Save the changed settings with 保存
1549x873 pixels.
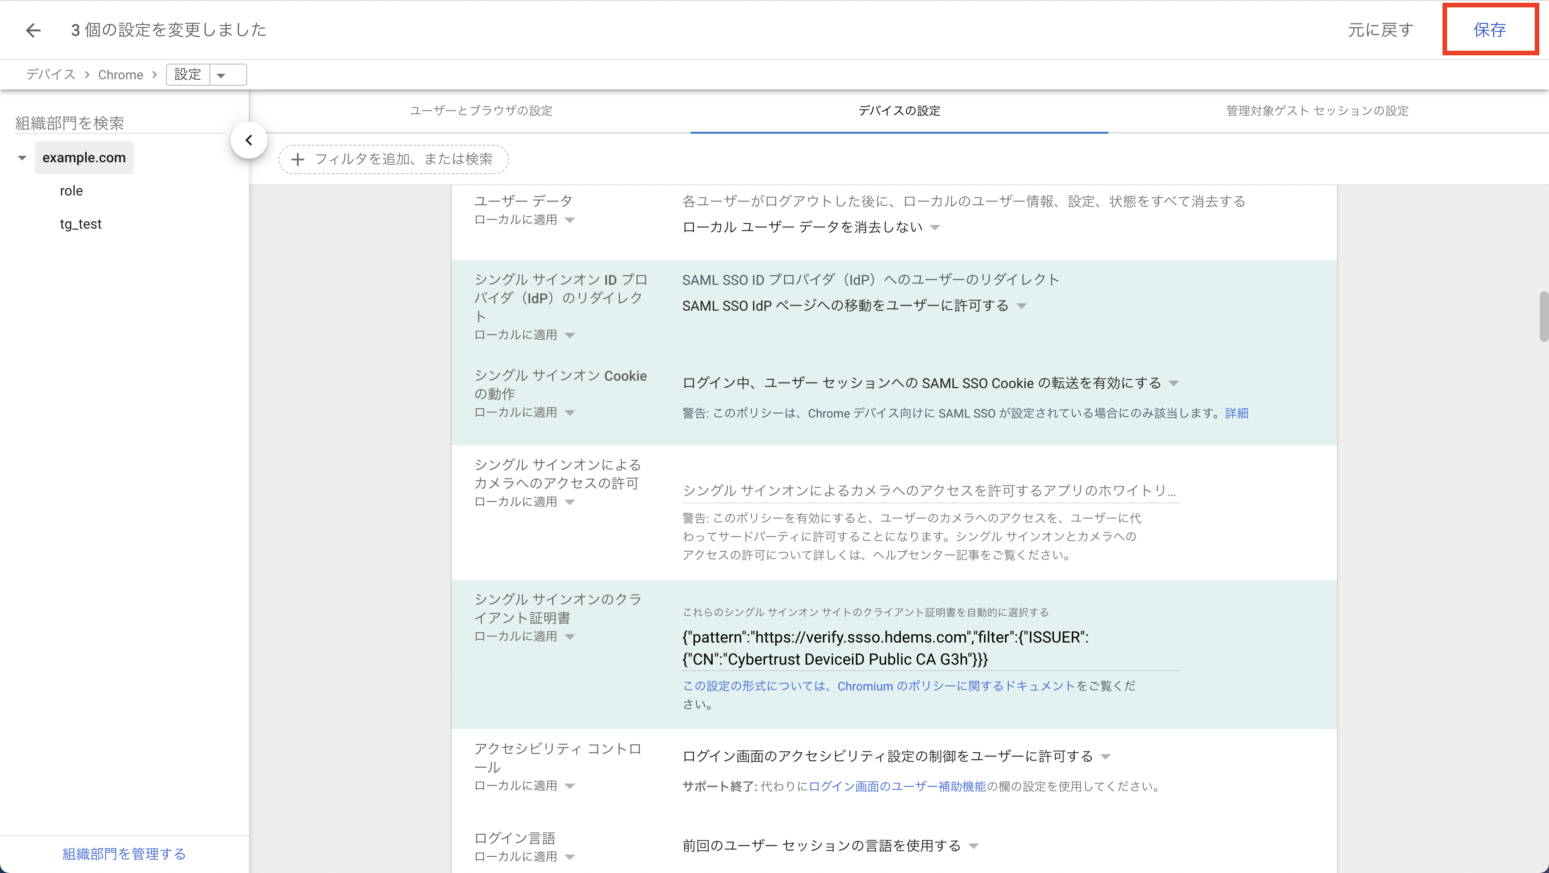click(x=1489, y=30)
